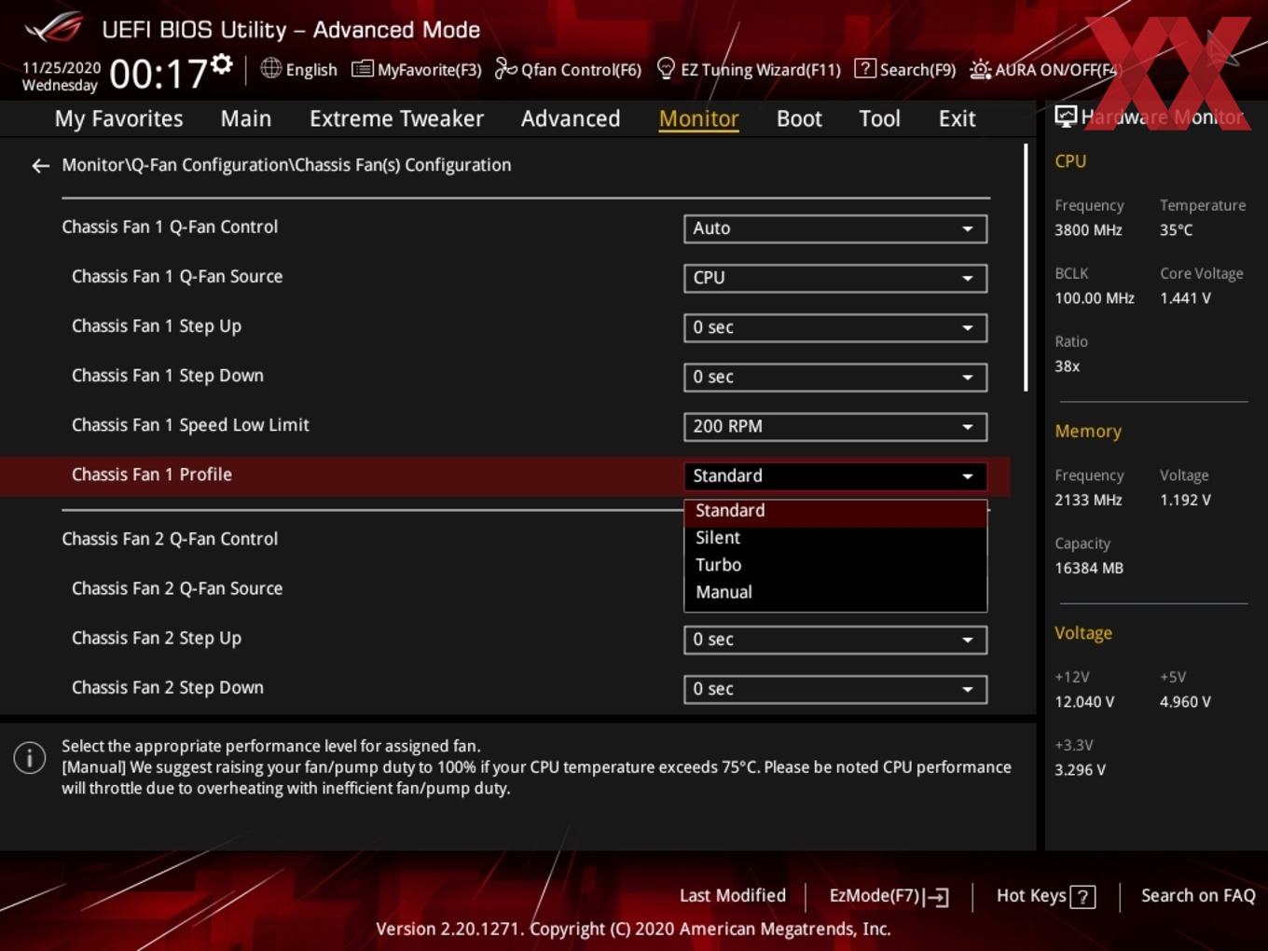Open Extreme Tweaker tab

click(396, 118)
